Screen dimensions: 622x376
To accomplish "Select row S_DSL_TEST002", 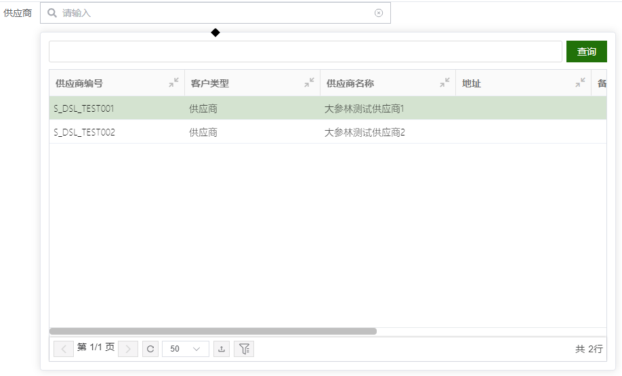I will [x=328, y=132].
